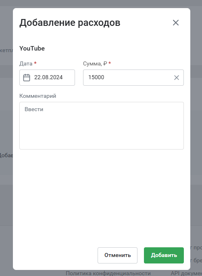The width and height of the screenshot is (202, 276).
Task: Clear the 15000 amount with the X icon
Action: (x=177, y=78)
